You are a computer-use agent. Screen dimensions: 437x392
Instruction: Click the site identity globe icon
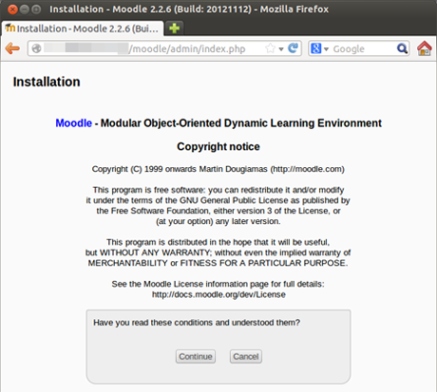coord(36,48)
